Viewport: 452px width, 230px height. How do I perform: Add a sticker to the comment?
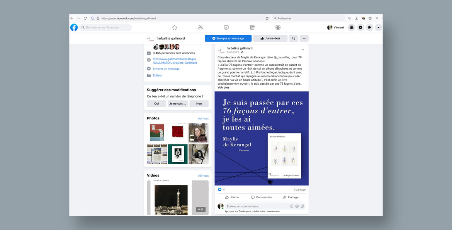(302, 206)
